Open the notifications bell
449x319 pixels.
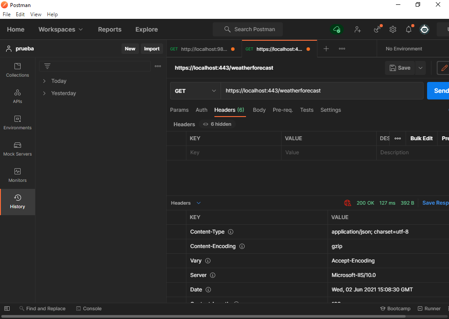click(x=409, y=29)
